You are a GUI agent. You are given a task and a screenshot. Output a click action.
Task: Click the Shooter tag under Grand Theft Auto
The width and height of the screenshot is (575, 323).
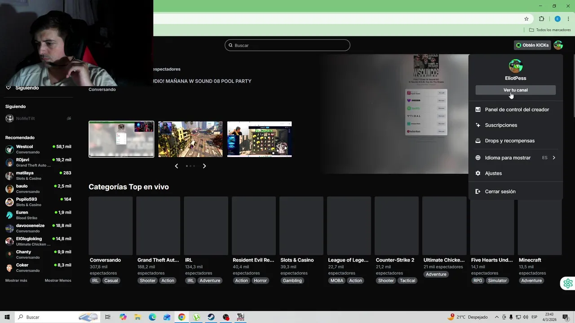coord(147,281)
